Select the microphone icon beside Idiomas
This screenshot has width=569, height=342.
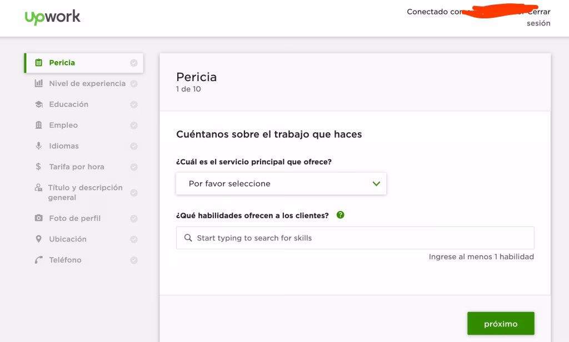tap(38, 145)
